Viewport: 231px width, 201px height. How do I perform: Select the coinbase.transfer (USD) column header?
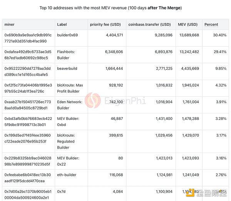click(x=149, y=24)
